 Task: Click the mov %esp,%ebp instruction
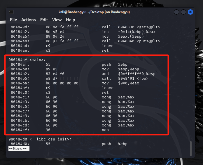tap(120, 69)
